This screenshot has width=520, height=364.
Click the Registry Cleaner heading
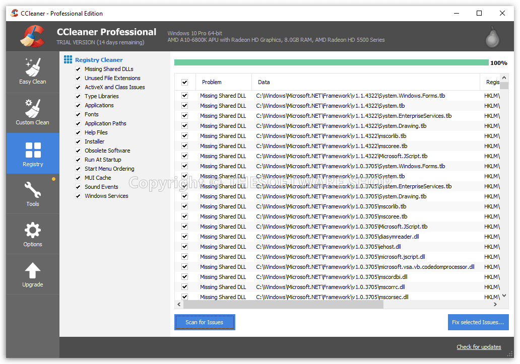[x=99, y=60]
